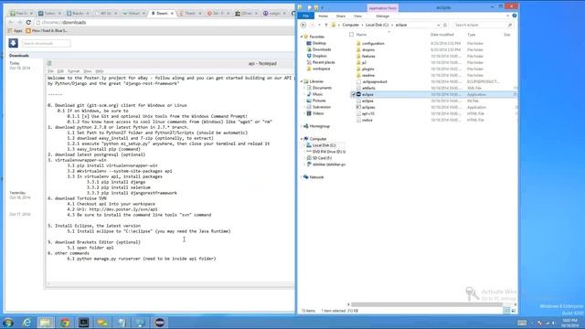
Task: Reload the Chrome downloads page
Action: (28, 22)
